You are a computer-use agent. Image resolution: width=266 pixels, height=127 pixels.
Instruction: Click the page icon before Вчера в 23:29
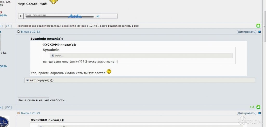[19, 113]
